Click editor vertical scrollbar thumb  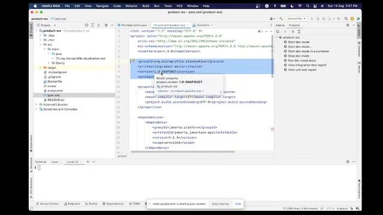[272, 56]
